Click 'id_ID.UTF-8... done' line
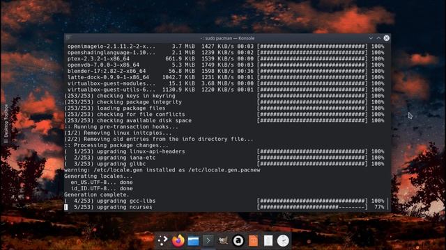Screen dimensions: 446x250 pos(102,189)
